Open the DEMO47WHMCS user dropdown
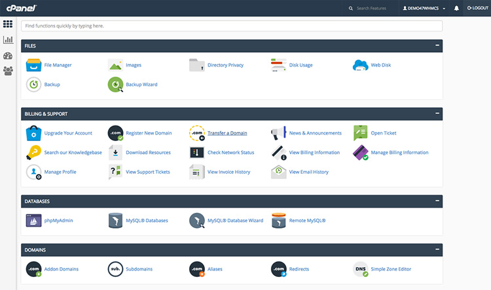The height and width of the screenshot is (290, 491). [426, 8]
